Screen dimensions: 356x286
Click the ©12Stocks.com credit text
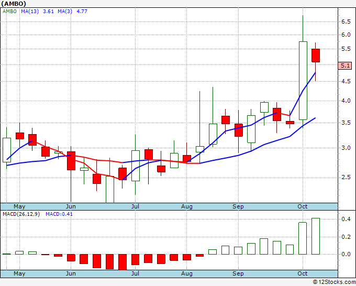(x=334, y=282)
